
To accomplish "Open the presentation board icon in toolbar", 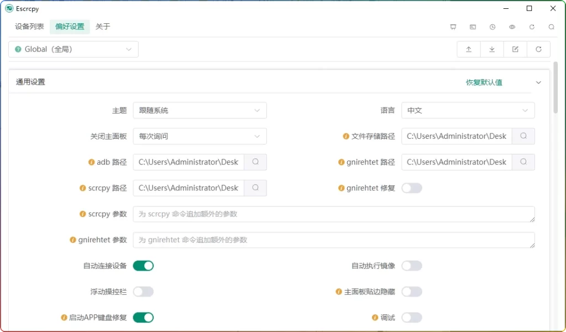I will [453, 27].
